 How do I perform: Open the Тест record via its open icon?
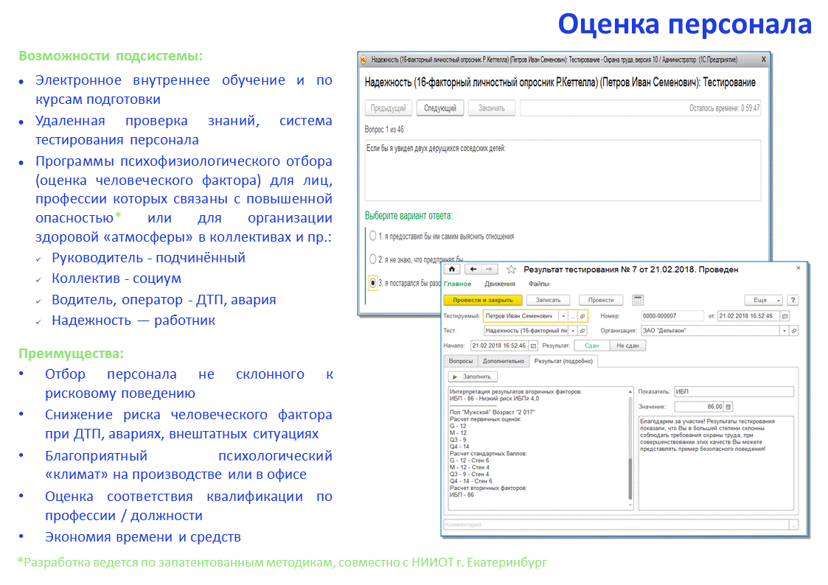[x=582, y=331]
